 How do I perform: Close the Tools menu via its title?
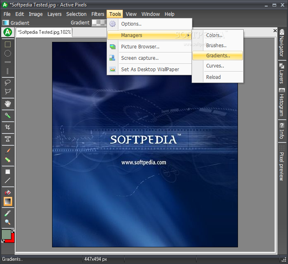coord(115,14)
